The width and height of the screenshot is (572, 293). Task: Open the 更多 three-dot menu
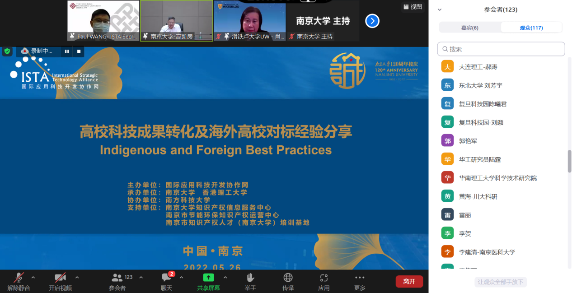360,278
